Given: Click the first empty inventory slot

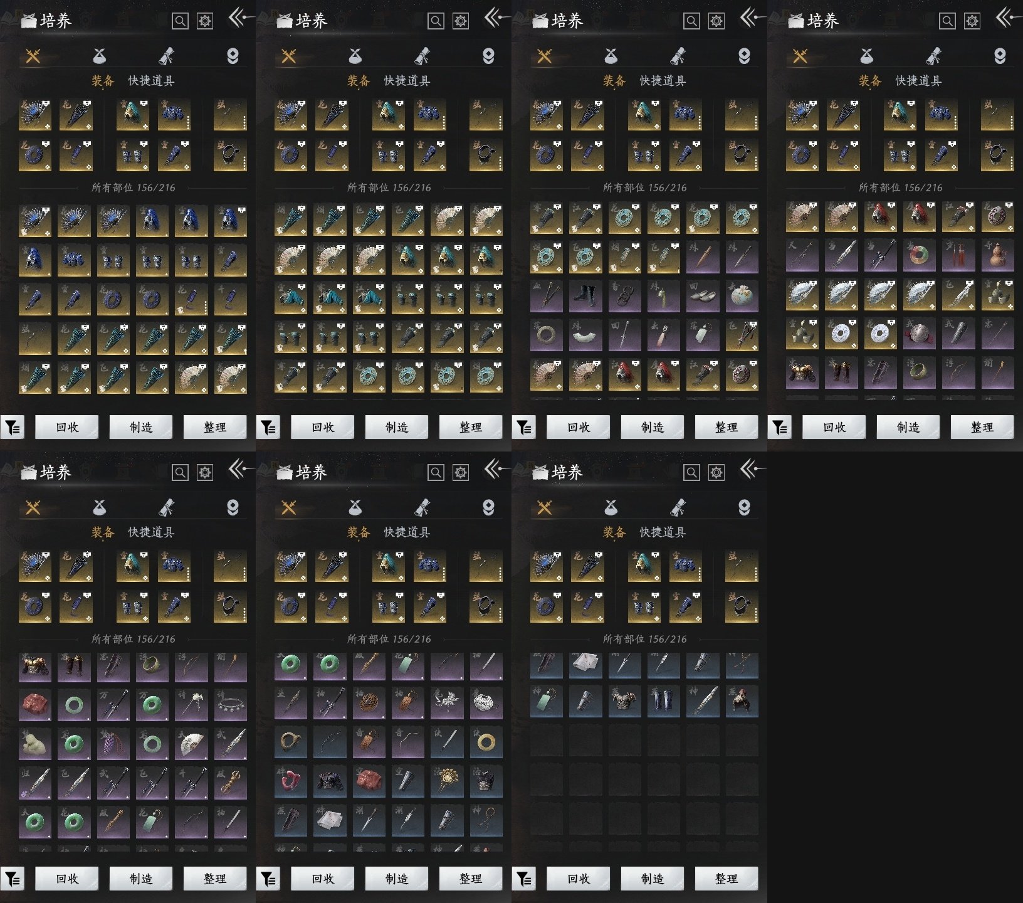Looking at the screenshot, I should pyautogui.click(x=546, y=741).
